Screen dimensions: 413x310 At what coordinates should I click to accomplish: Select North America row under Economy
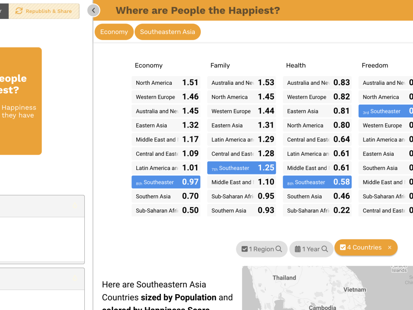click(166, 82)
